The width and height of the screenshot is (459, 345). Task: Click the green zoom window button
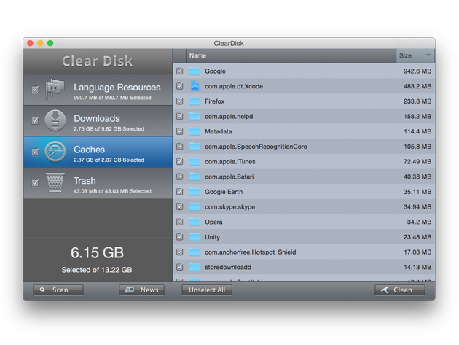tap(50, 43)
